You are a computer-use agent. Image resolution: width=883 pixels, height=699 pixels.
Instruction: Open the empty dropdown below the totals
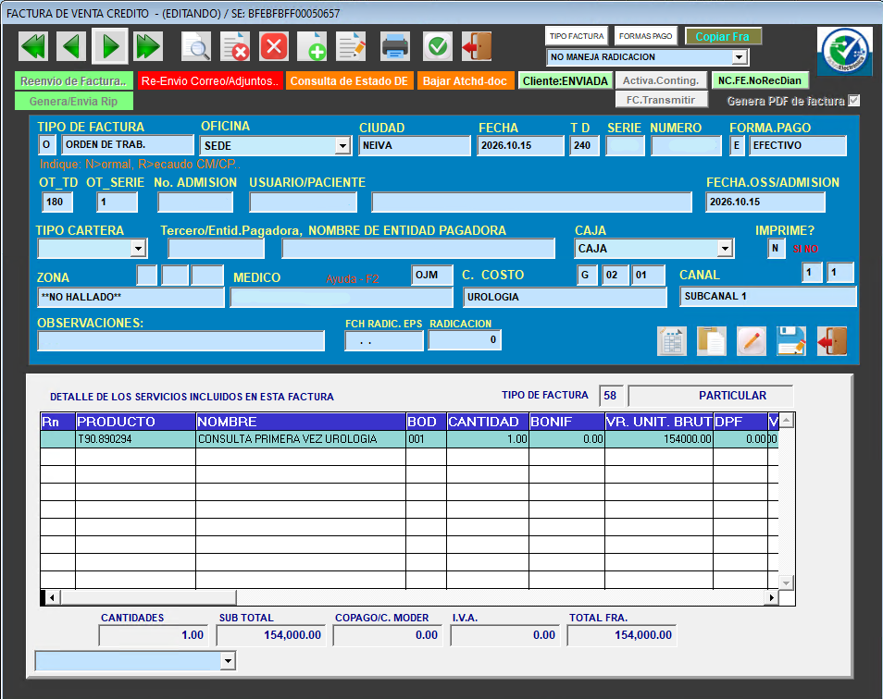pos(228,661)
